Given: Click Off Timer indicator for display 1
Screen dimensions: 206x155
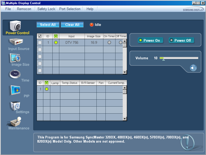Looking at the screenshot, I should point(120,42).
